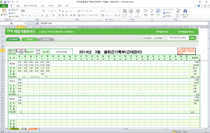The width and height of the screenshot is (210, 133).
Task: Click the Save icon in quick access toolbar
Action: pyautogui.click(x=5, y=2)
